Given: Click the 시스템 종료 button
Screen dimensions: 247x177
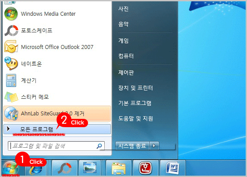Looking at the screenshot, I should click(132, 146).
